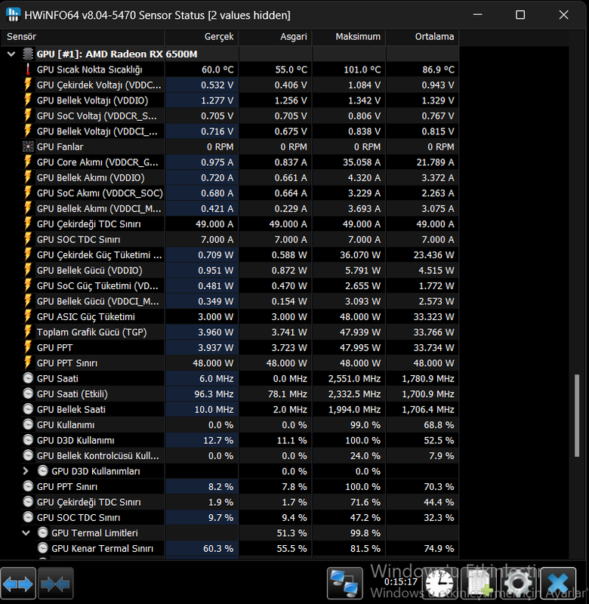Click the 2,551.0 MHz maximum GPU clock value
This screenshot has width=589, height=604.
(x=354, y=378)
